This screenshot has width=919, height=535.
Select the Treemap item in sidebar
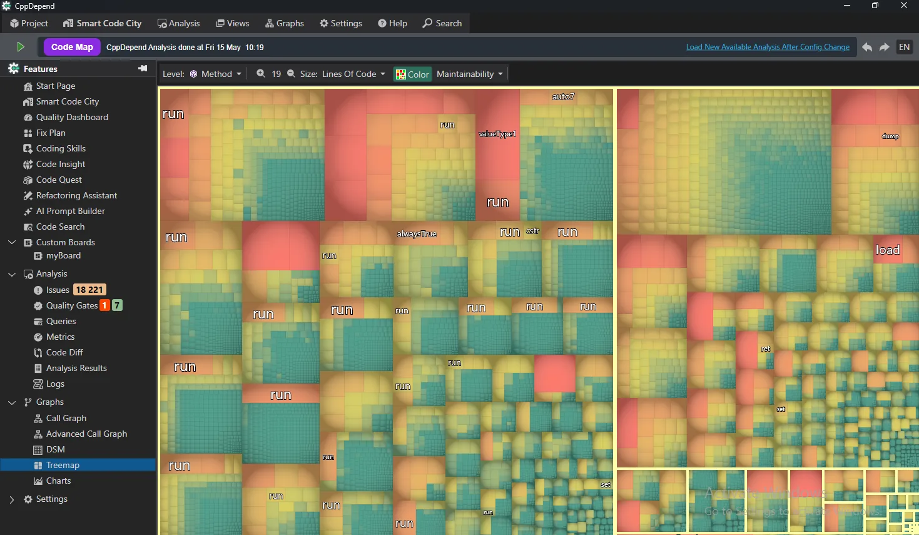tap(78, 465)
